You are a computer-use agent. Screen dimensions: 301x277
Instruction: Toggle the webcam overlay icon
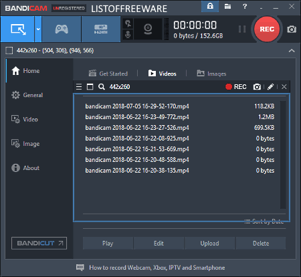click(x=148, y=29)
